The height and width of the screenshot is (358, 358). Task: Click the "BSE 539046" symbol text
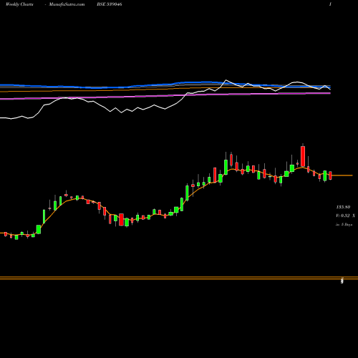[x=110, y=4]
